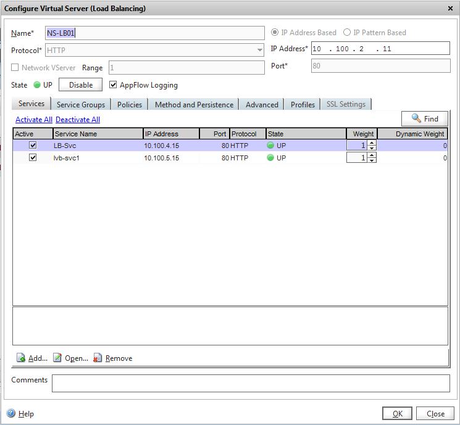Click the Protocol column header
This screenshot has height=425, width=460.
click(x=248, y=134)
